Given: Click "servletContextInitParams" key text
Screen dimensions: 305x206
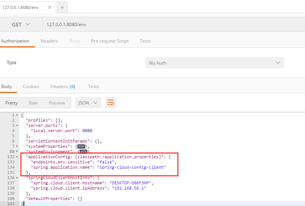Looking at the screenshot, I should (x=58, y=141).
